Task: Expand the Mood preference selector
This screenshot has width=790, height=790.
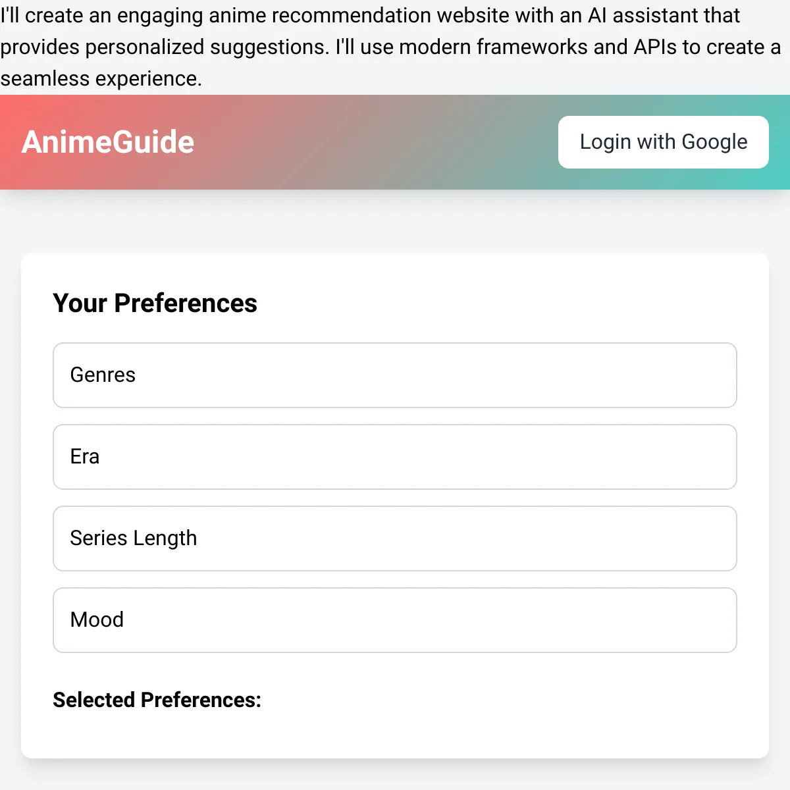Action: click(x=395, y=620)
